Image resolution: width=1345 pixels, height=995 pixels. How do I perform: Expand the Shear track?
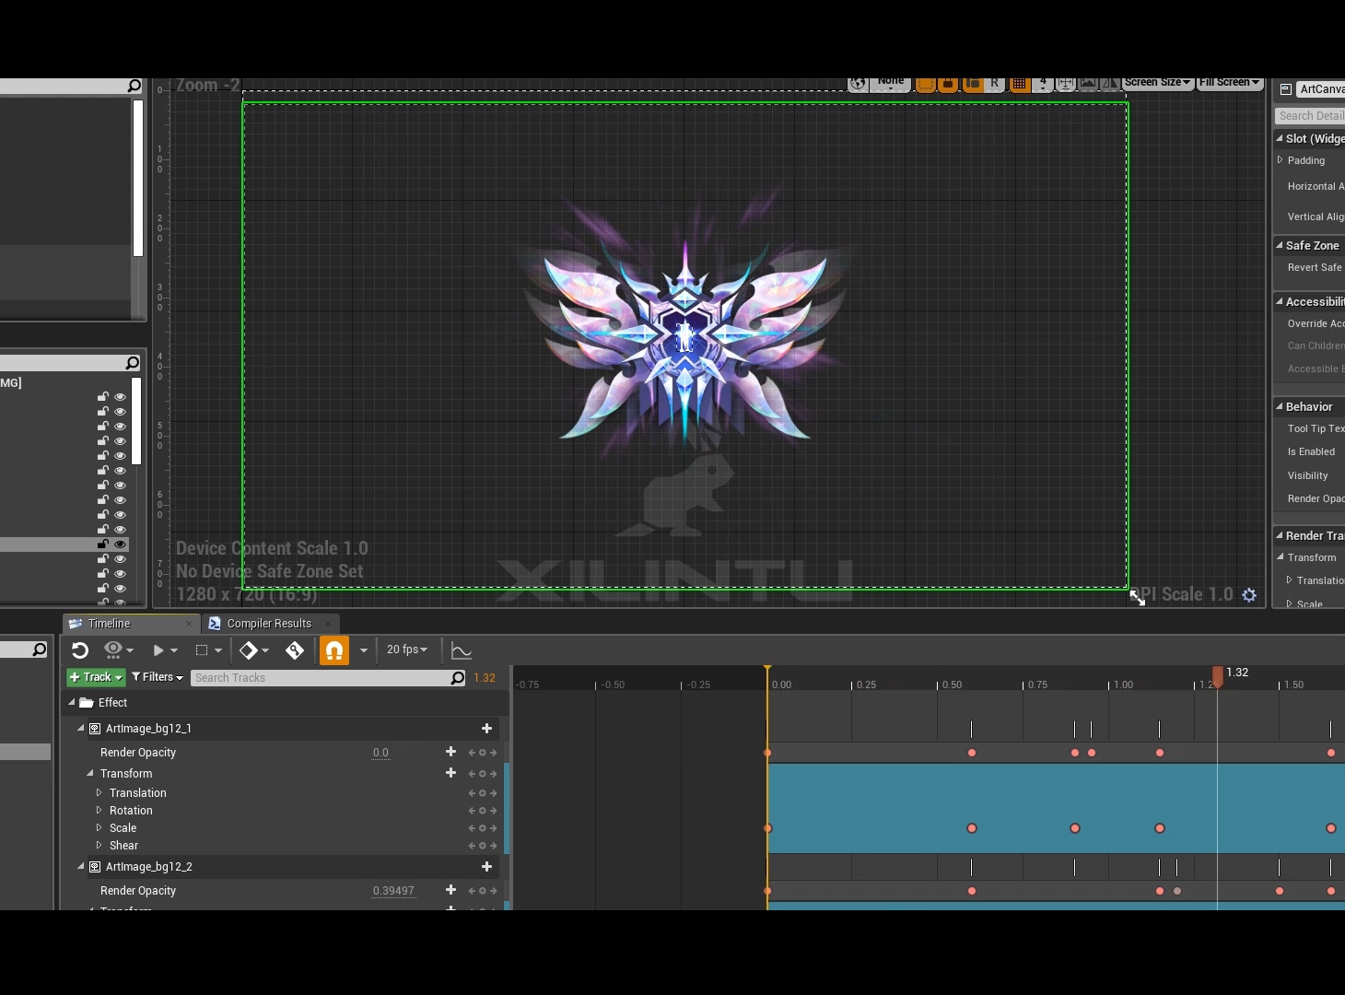[99, 845]
